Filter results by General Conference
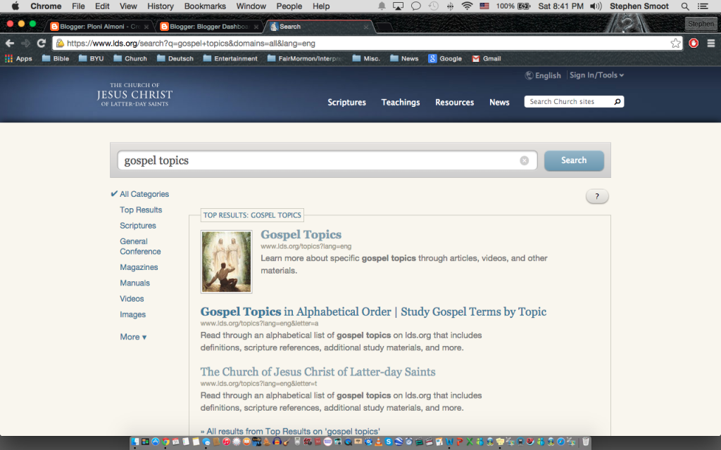Image resolution: width=721 pixels, height=450 pixels. click(140, 246)
